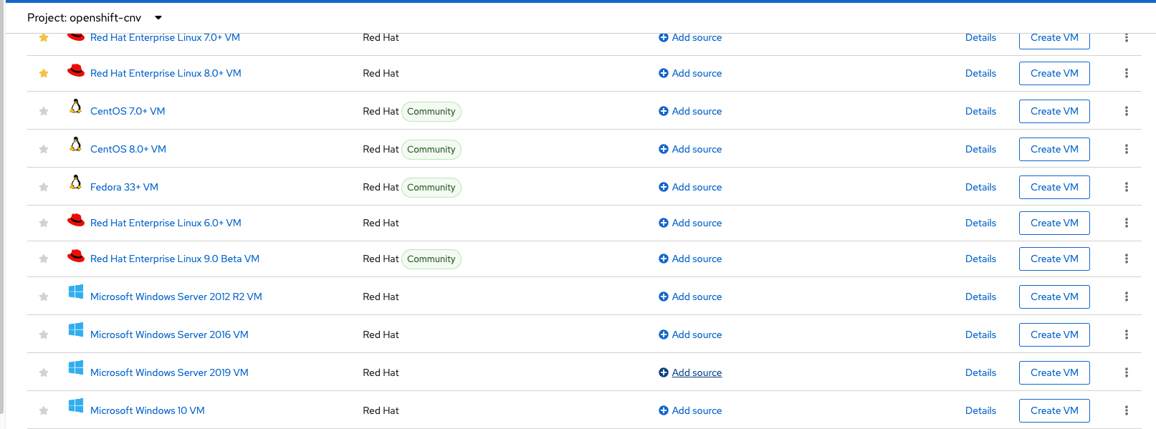Viewport: 1156px width, 429px height.
Task: Click the Linux penguin icon for CentOS 7.0+ VM
Action: (76, 107)
